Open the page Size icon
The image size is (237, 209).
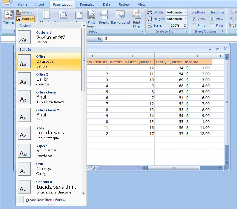(x=79, y=15)
